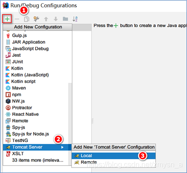Choose Kotlin script configuration

[37, 81]
